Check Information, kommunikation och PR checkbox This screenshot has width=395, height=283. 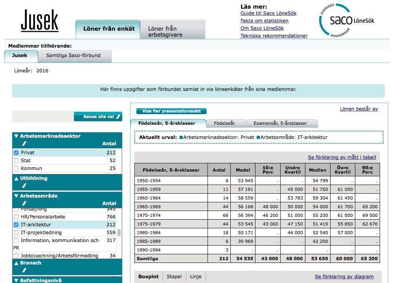coord(16,240)
